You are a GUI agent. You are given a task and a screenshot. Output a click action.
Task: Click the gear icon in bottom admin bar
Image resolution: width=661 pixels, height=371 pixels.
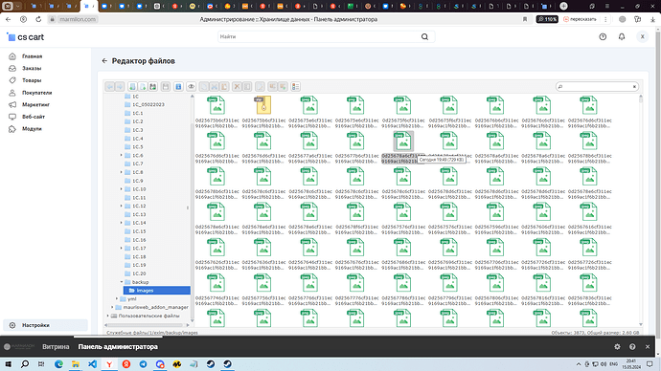[x=617, y=346]
